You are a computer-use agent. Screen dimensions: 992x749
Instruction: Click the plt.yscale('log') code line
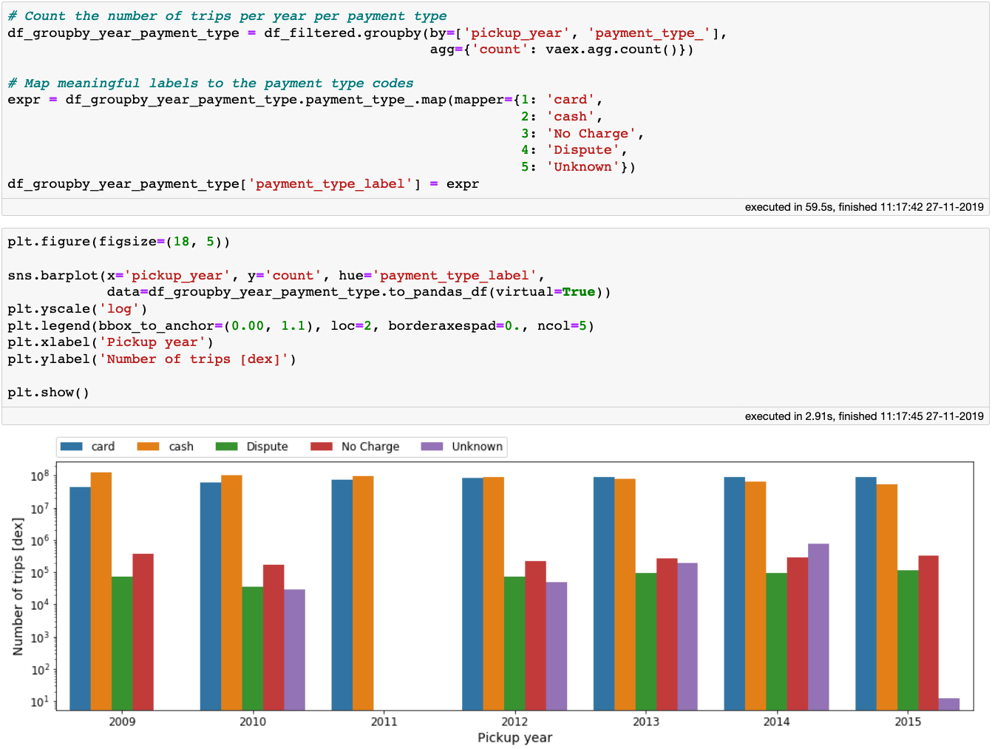tap(78, 308)
